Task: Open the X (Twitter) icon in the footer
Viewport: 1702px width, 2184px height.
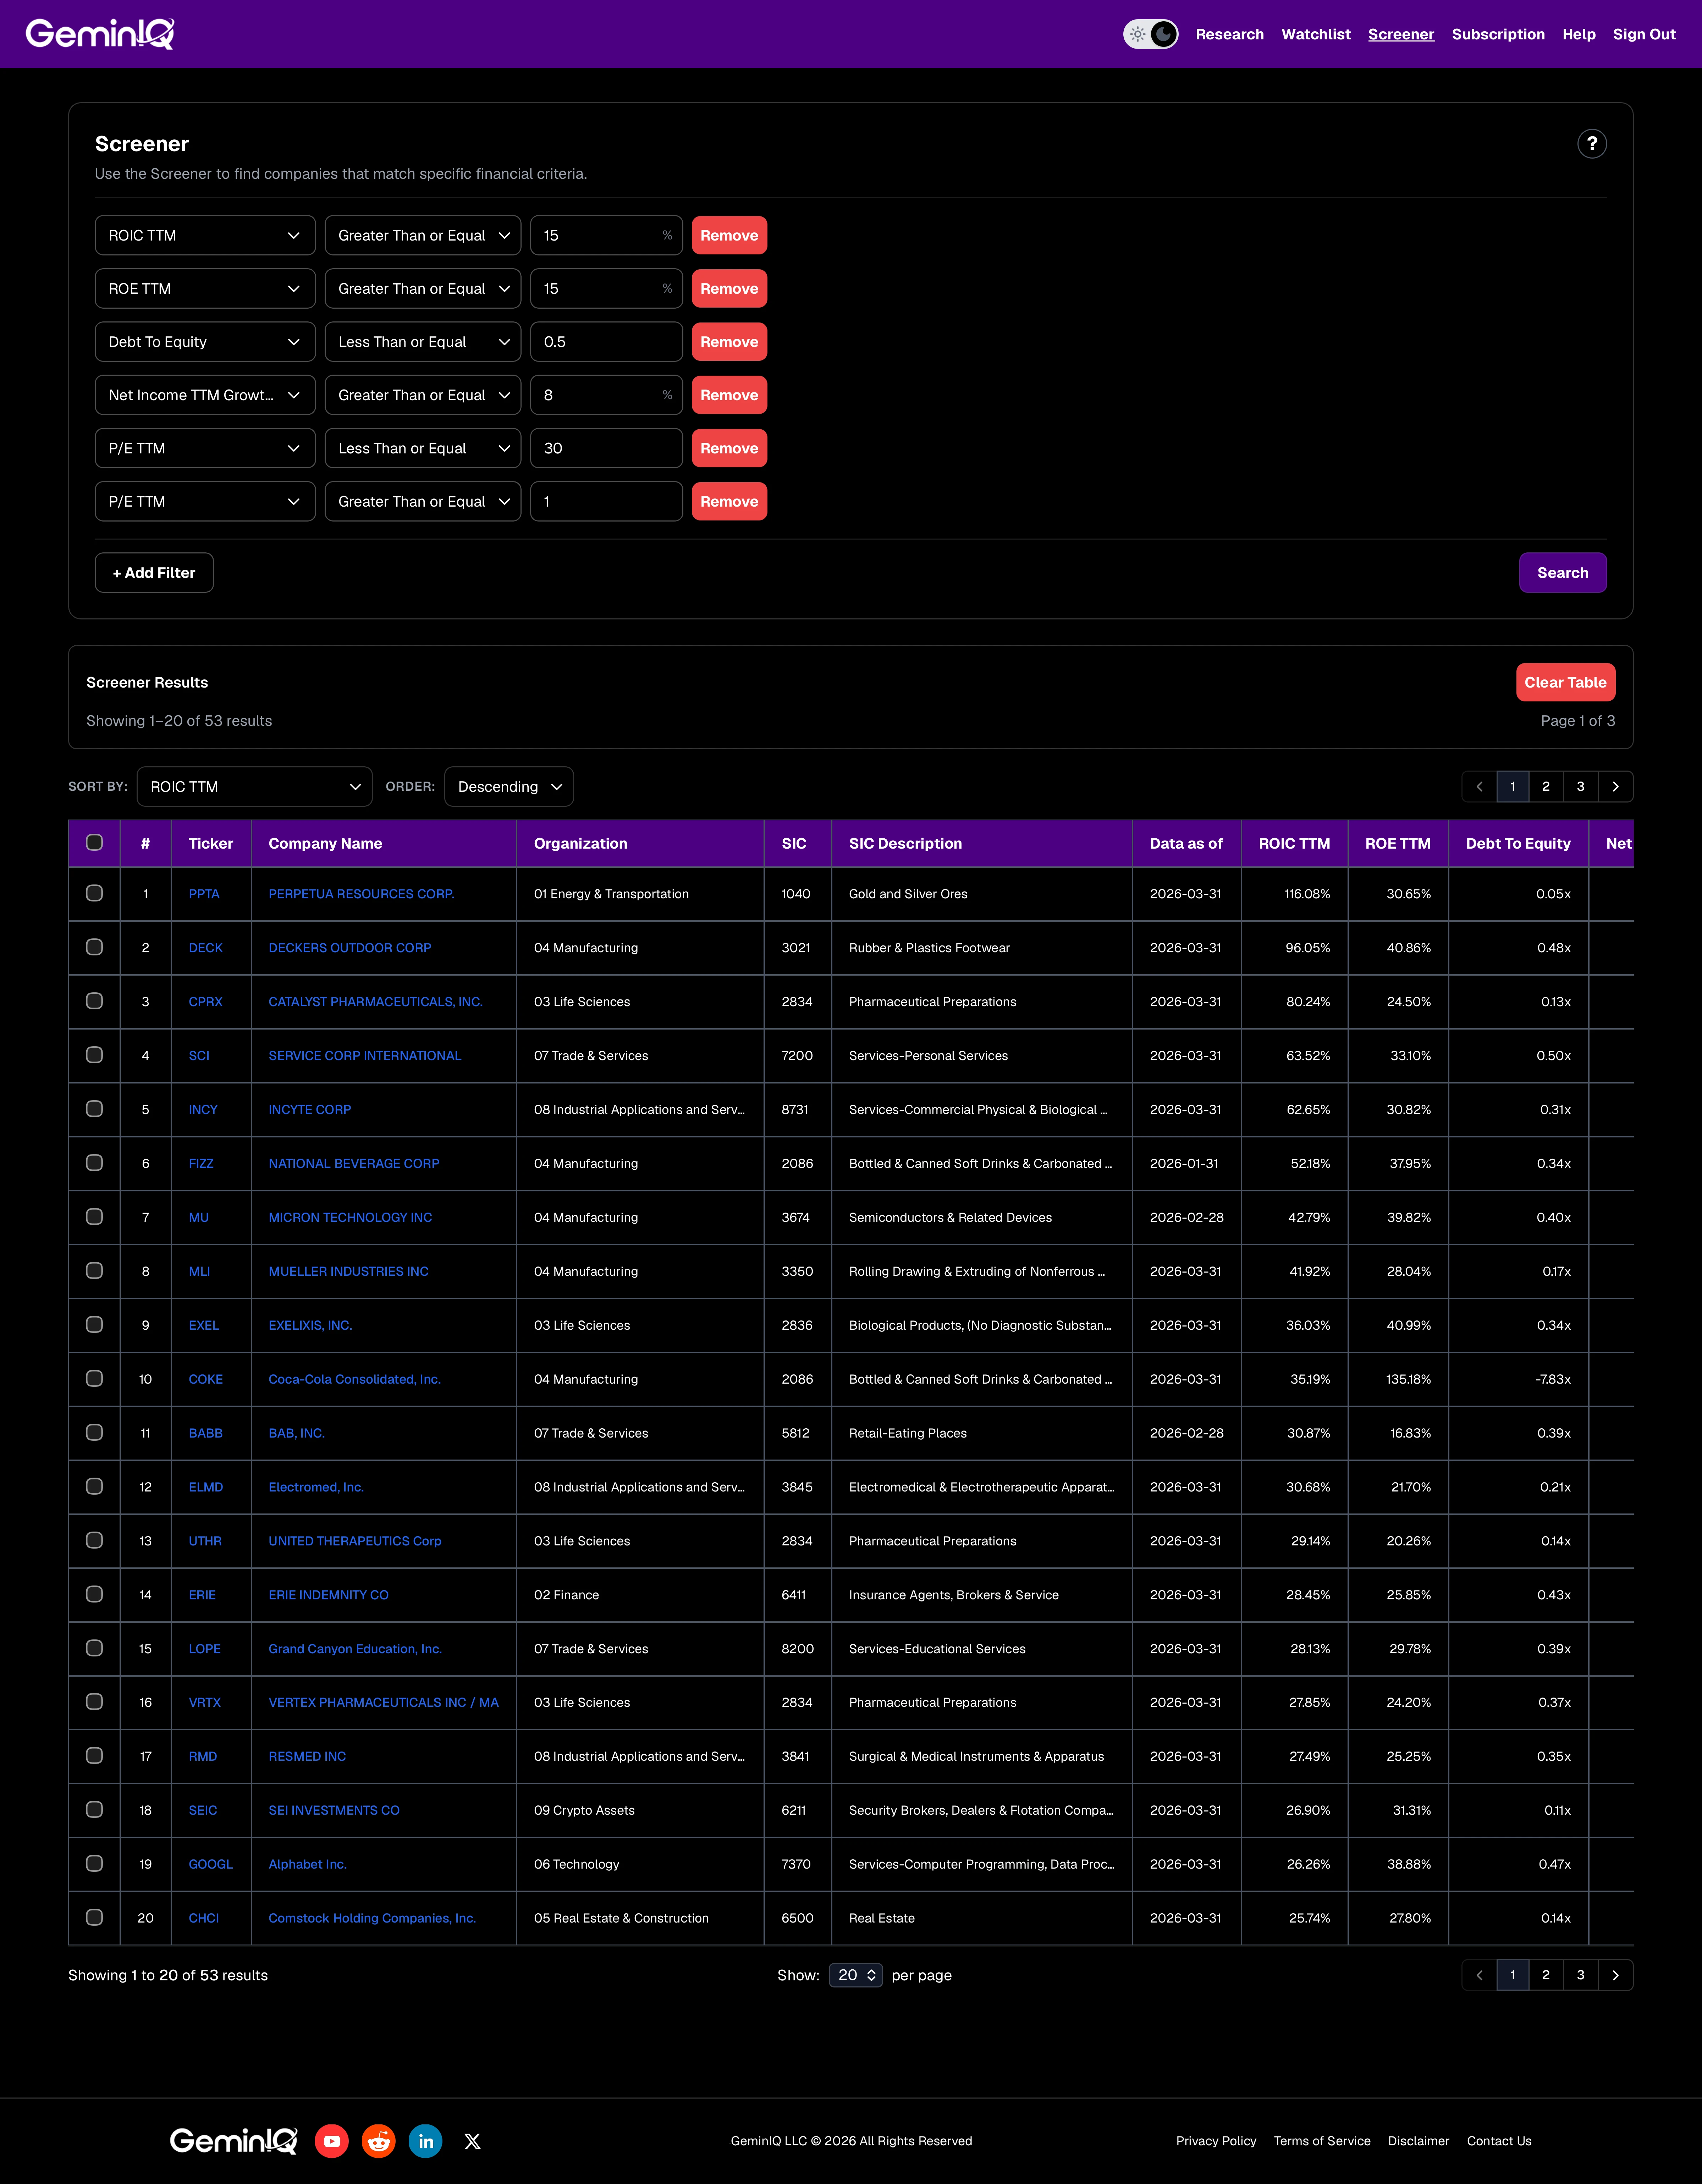Action: pos(473,2141)
